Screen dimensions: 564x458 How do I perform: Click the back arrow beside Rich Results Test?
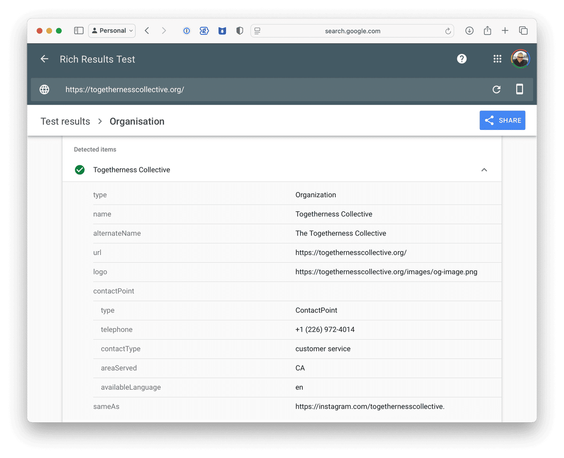[45, 59]
